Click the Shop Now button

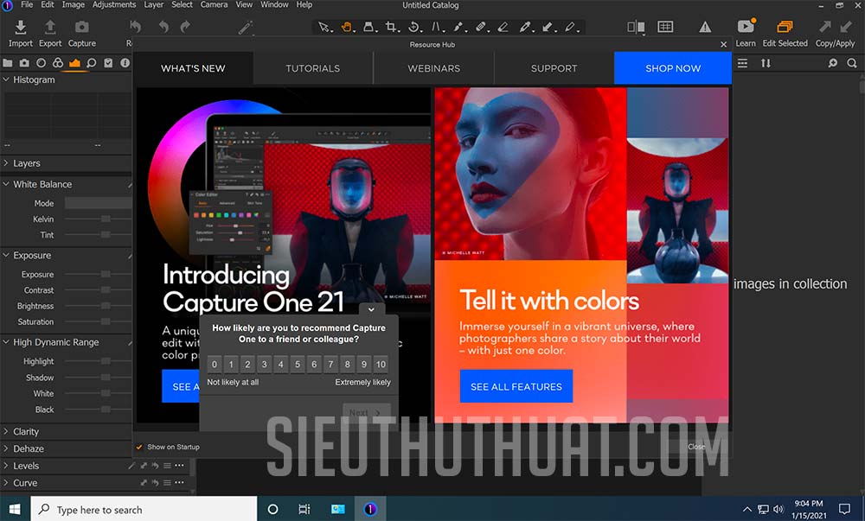pos(673,68)
